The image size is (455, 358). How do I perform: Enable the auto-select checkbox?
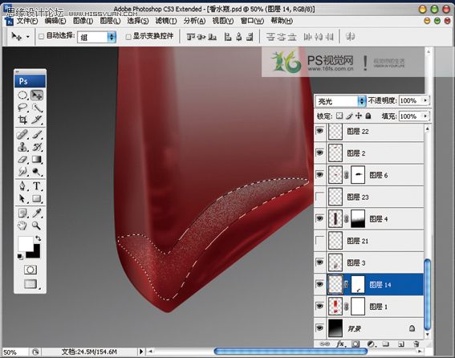click(41, 36)
